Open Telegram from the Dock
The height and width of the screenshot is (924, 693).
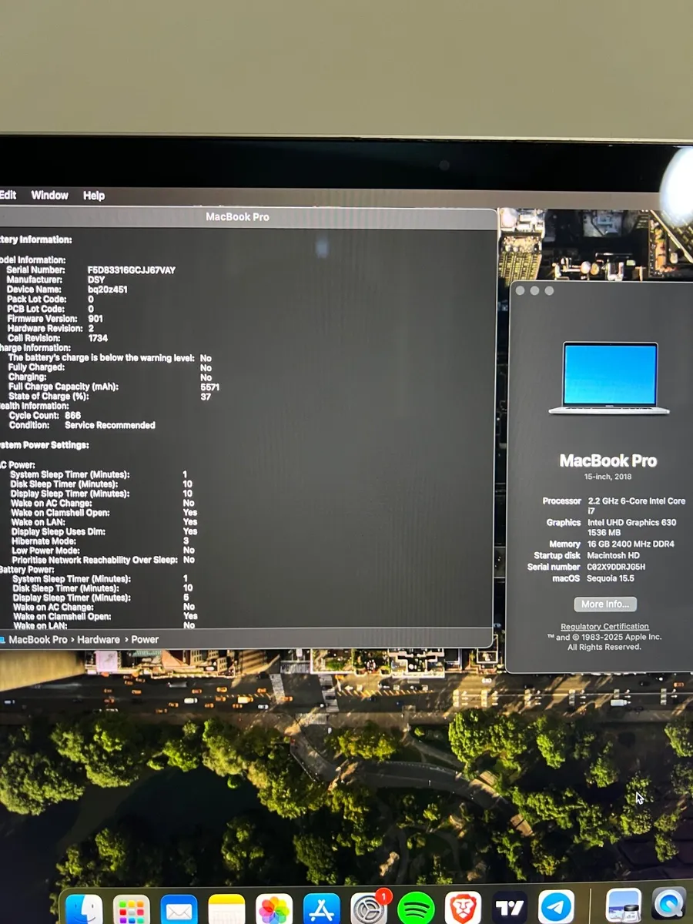pyautogui.click(x=557, y=909)
